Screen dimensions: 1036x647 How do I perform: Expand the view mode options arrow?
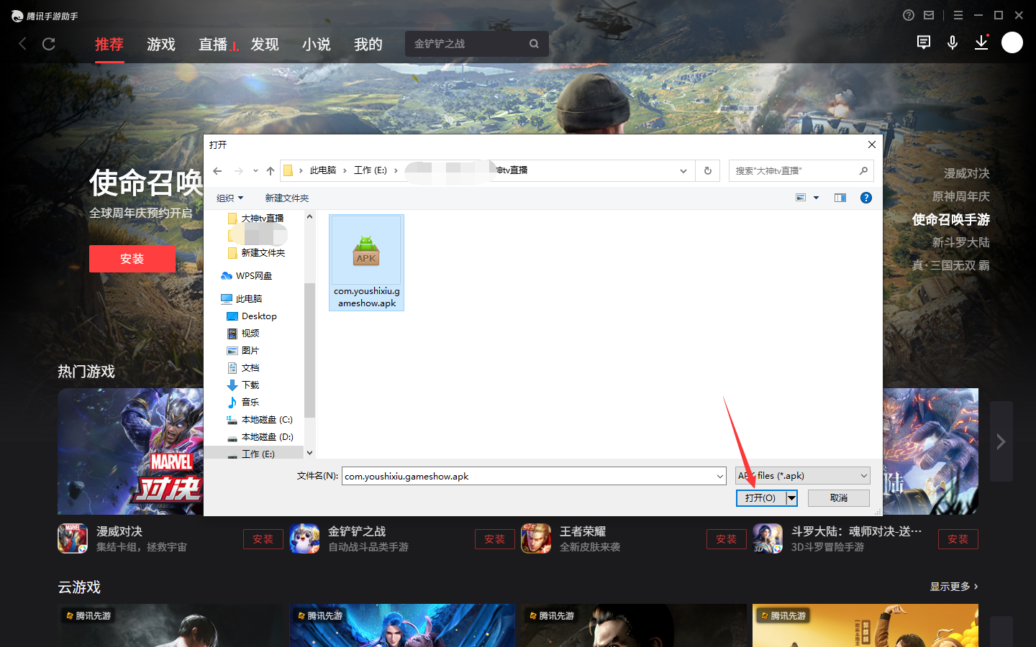816,198
